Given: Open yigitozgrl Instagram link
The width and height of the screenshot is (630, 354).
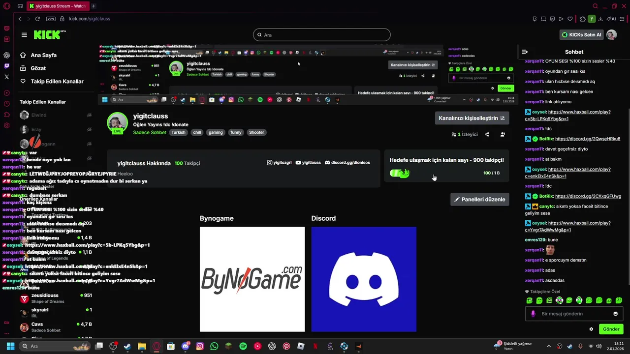Looking at the screenshot, I should (279, 162).
